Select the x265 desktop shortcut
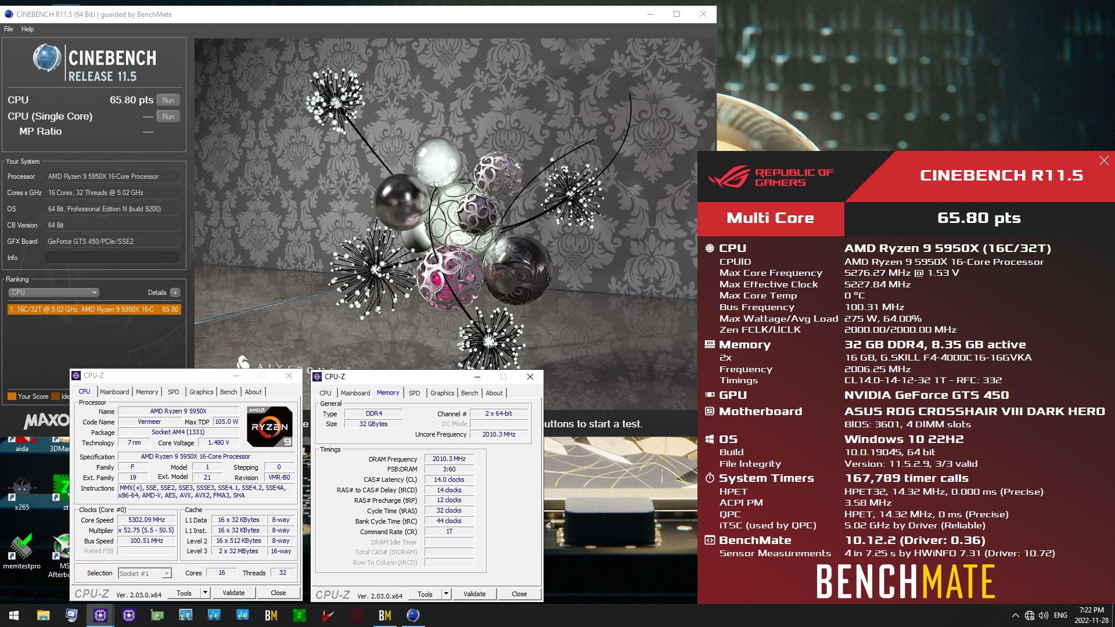This screenshot has height=627, width=1115. click(x=21, y=493)
